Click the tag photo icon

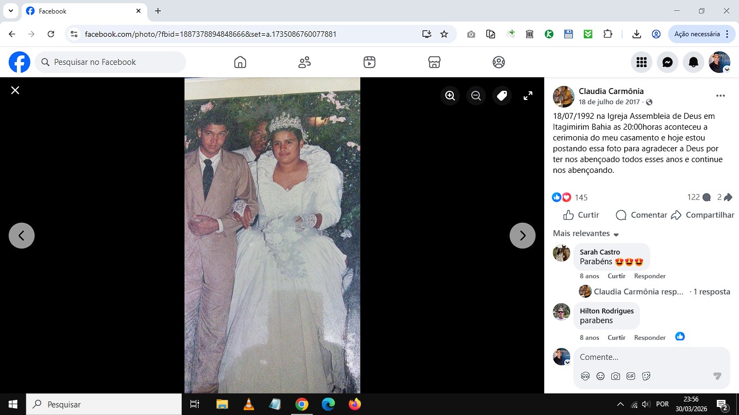[x=502, y=96]
